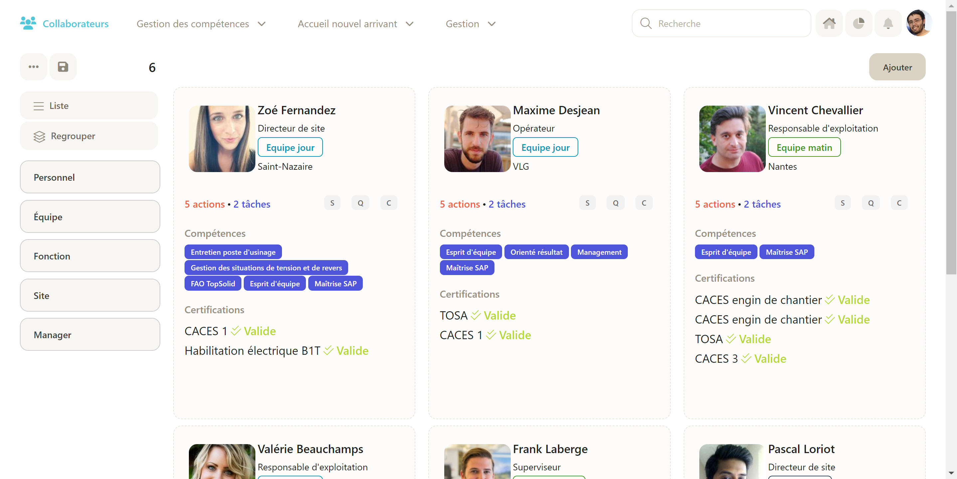Click the Maxime Desjean name
The height and width of the screenshot is (479, 957).
point(556,110)
